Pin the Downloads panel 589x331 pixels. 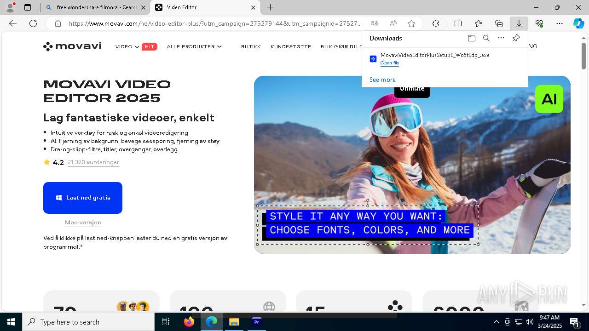click(x=516, y=38)
